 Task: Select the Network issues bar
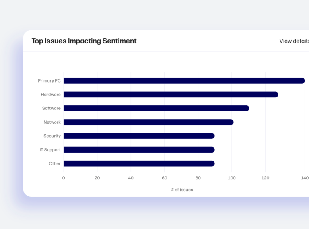(x=148, y=122)
